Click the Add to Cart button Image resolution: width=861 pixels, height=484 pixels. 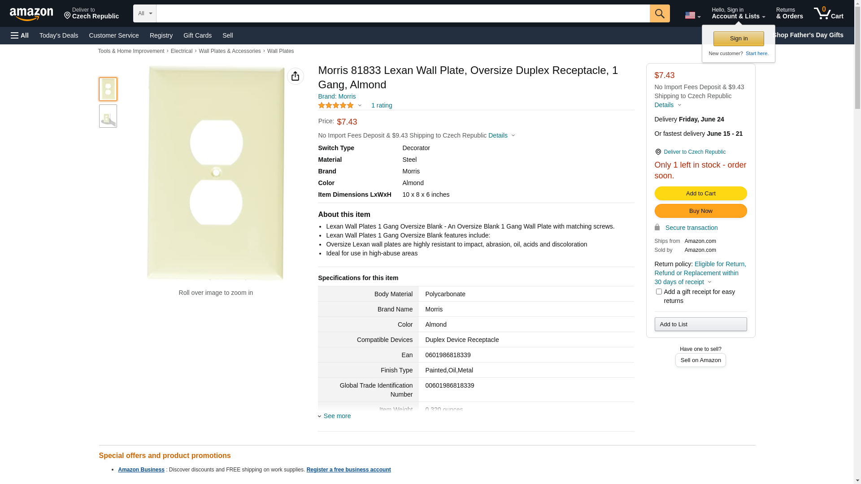(x=700, y=194)
